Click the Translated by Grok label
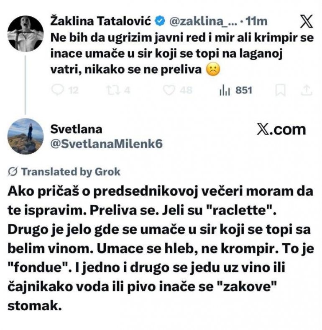 point(71,172)
